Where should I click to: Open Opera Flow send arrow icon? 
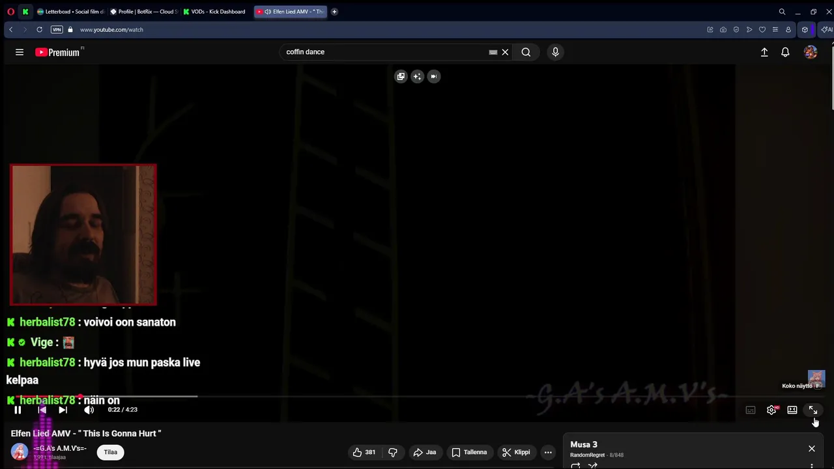(x=749, y=29)
